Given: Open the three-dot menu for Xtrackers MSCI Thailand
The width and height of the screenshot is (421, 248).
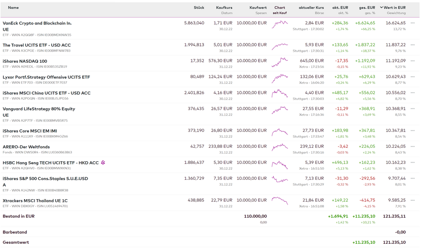Looking at the screenshot, I should [413, 200].
